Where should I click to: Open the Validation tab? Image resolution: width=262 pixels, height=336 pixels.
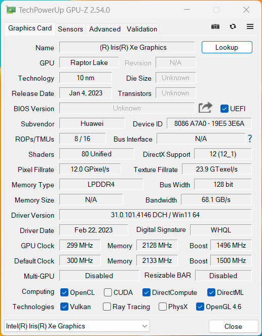[141, 29]
